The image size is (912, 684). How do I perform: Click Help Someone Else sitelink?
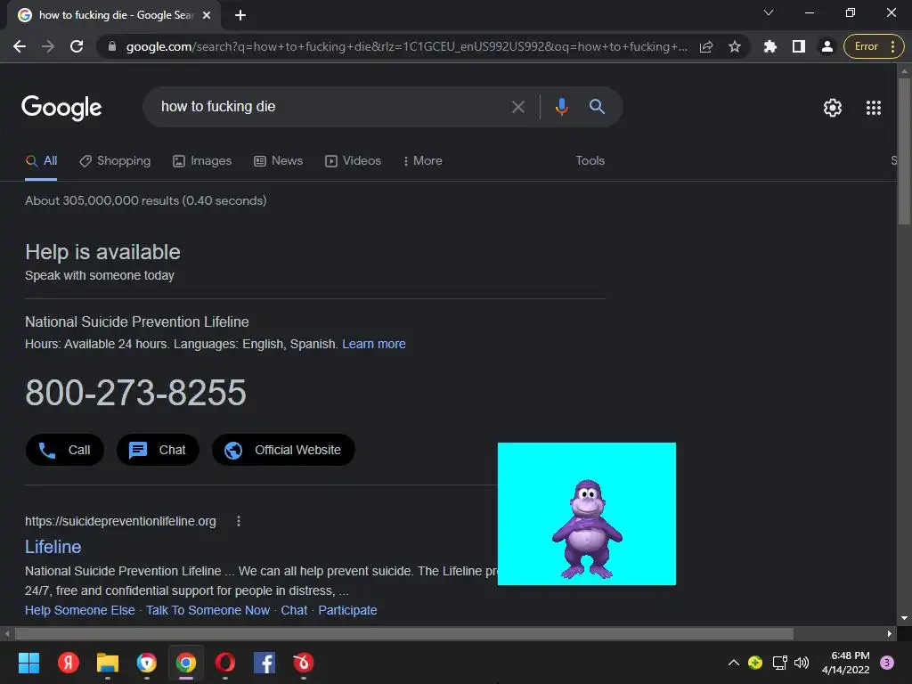(x=79, y=610)
